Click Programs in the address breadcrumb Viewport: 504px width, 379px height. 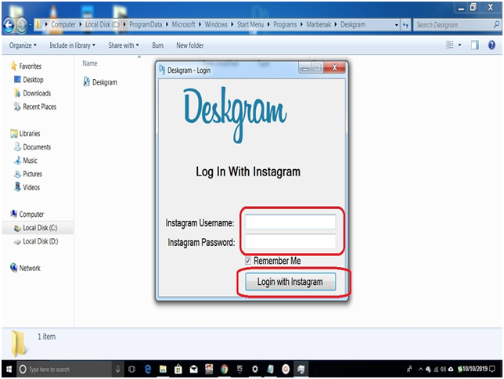[285, 24]
